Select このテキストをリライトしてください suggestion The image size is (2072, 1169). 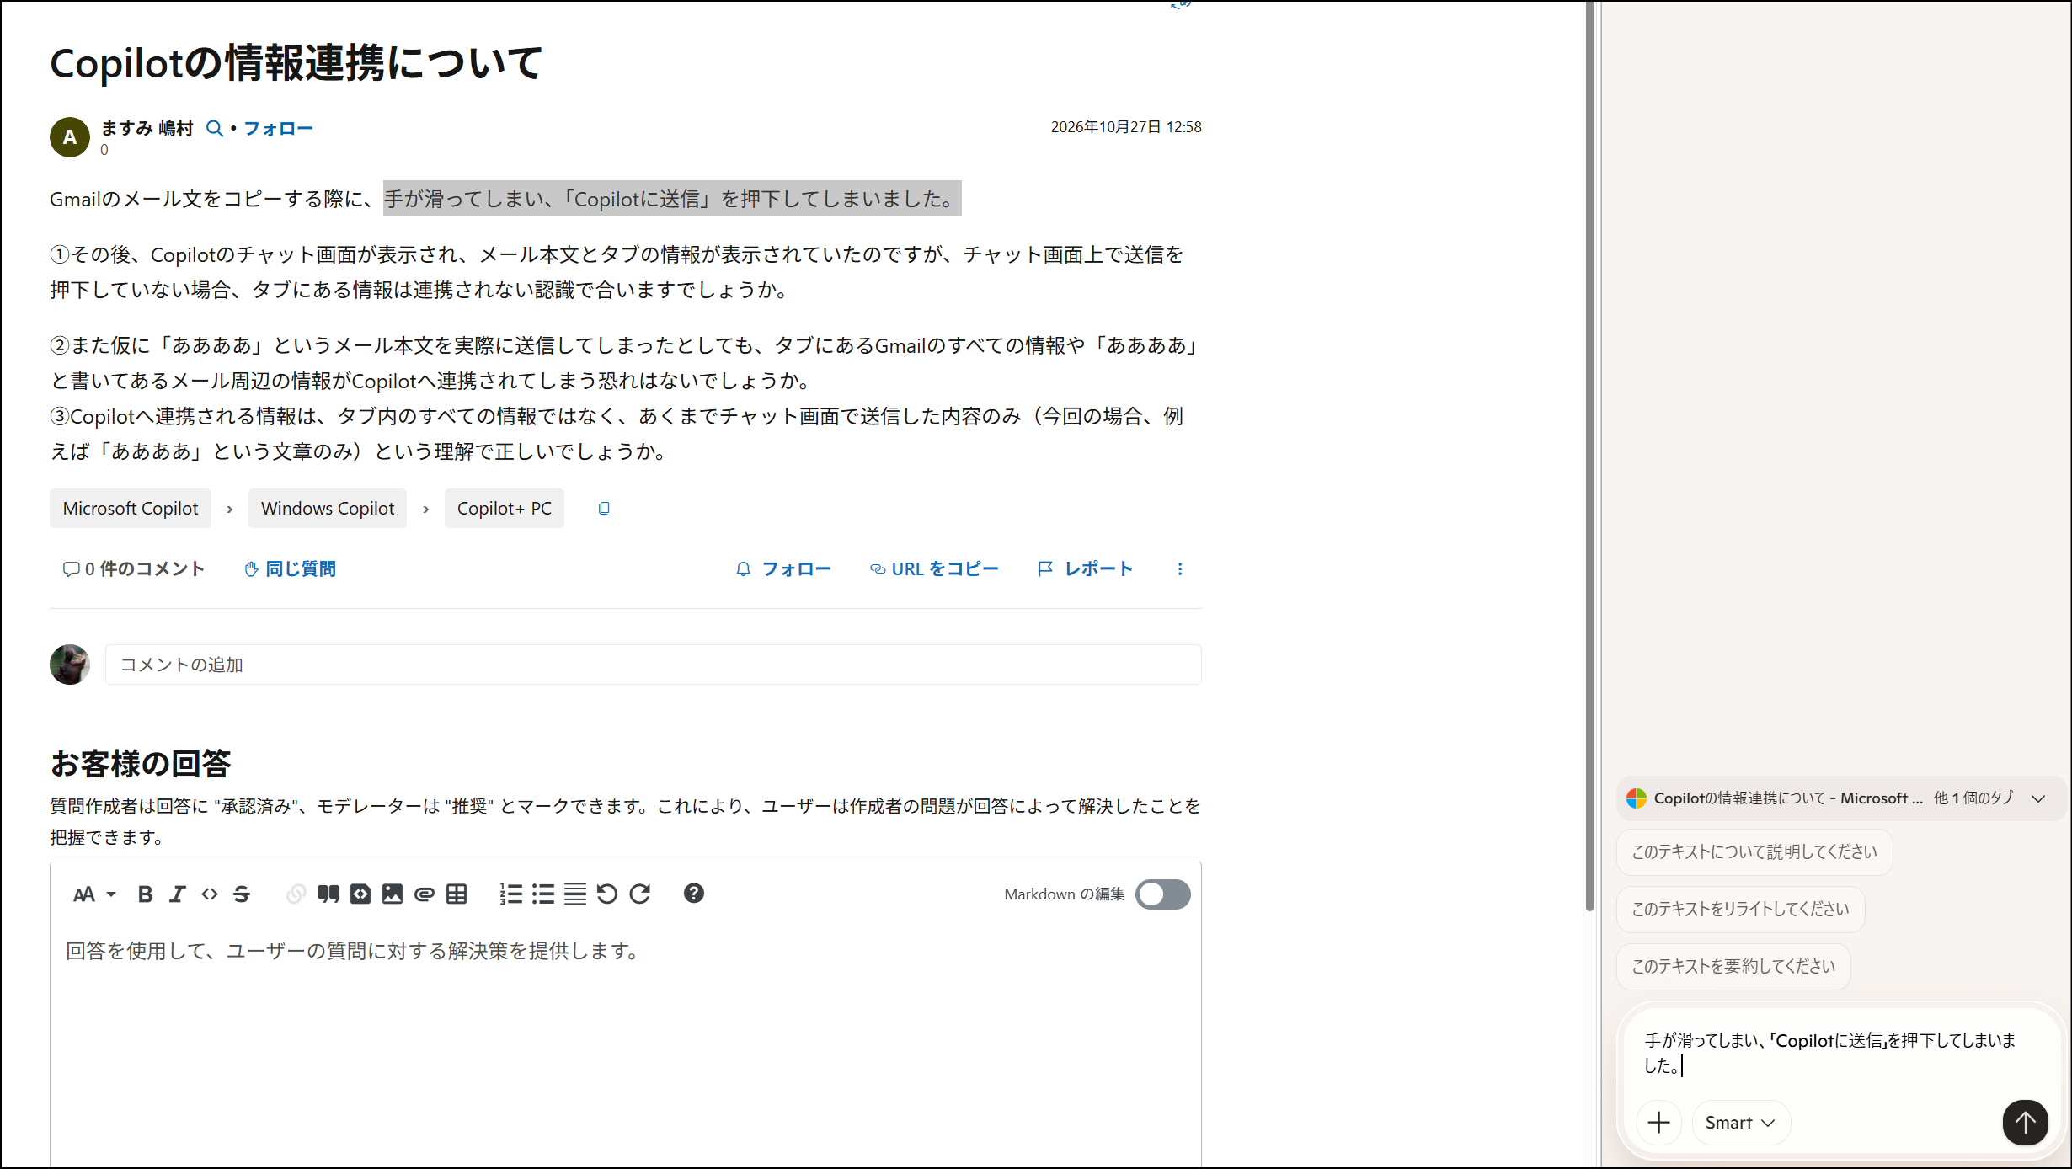pos(1740,910)
